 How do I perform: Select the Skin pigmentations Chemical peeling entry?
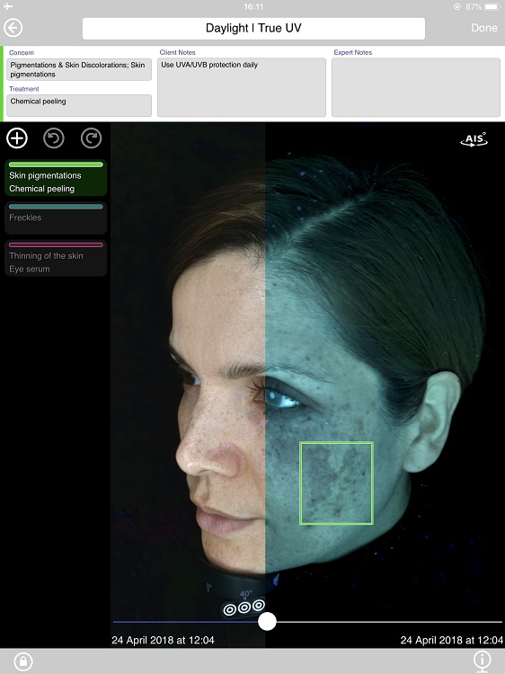click(x=56, y=178)
